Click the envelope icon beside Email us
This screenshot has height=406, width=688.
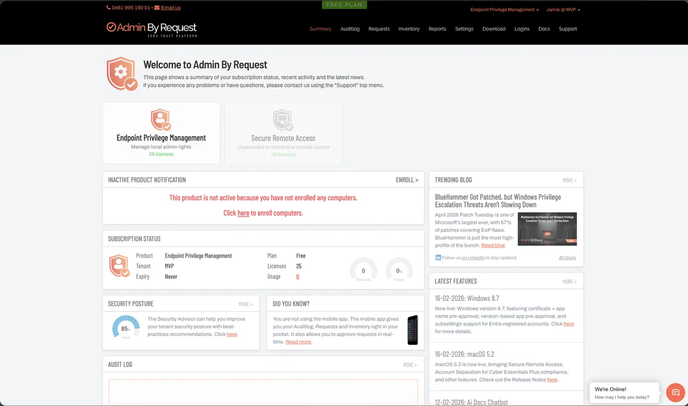tap(157, 8)
